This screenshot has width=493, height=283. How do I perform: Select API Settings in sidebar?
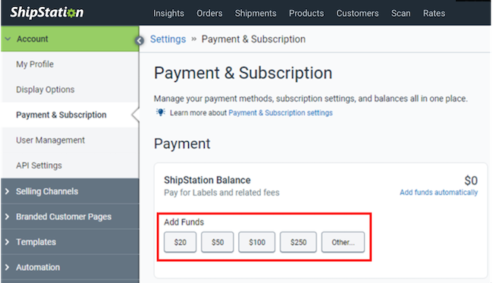pyautogui.click(x=39, y=165)
